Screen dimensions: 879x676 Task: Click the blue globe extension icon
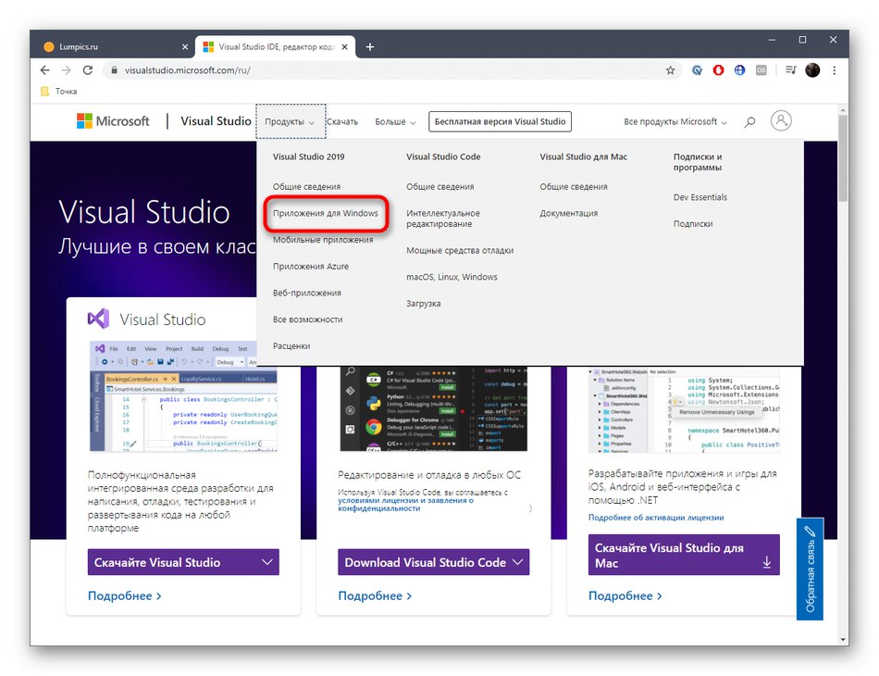click(x=739, y=70)
